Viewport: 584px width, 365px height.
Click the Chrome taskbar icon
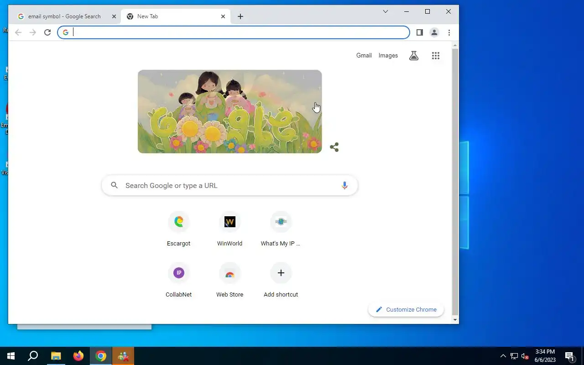[x=101, y=356]
